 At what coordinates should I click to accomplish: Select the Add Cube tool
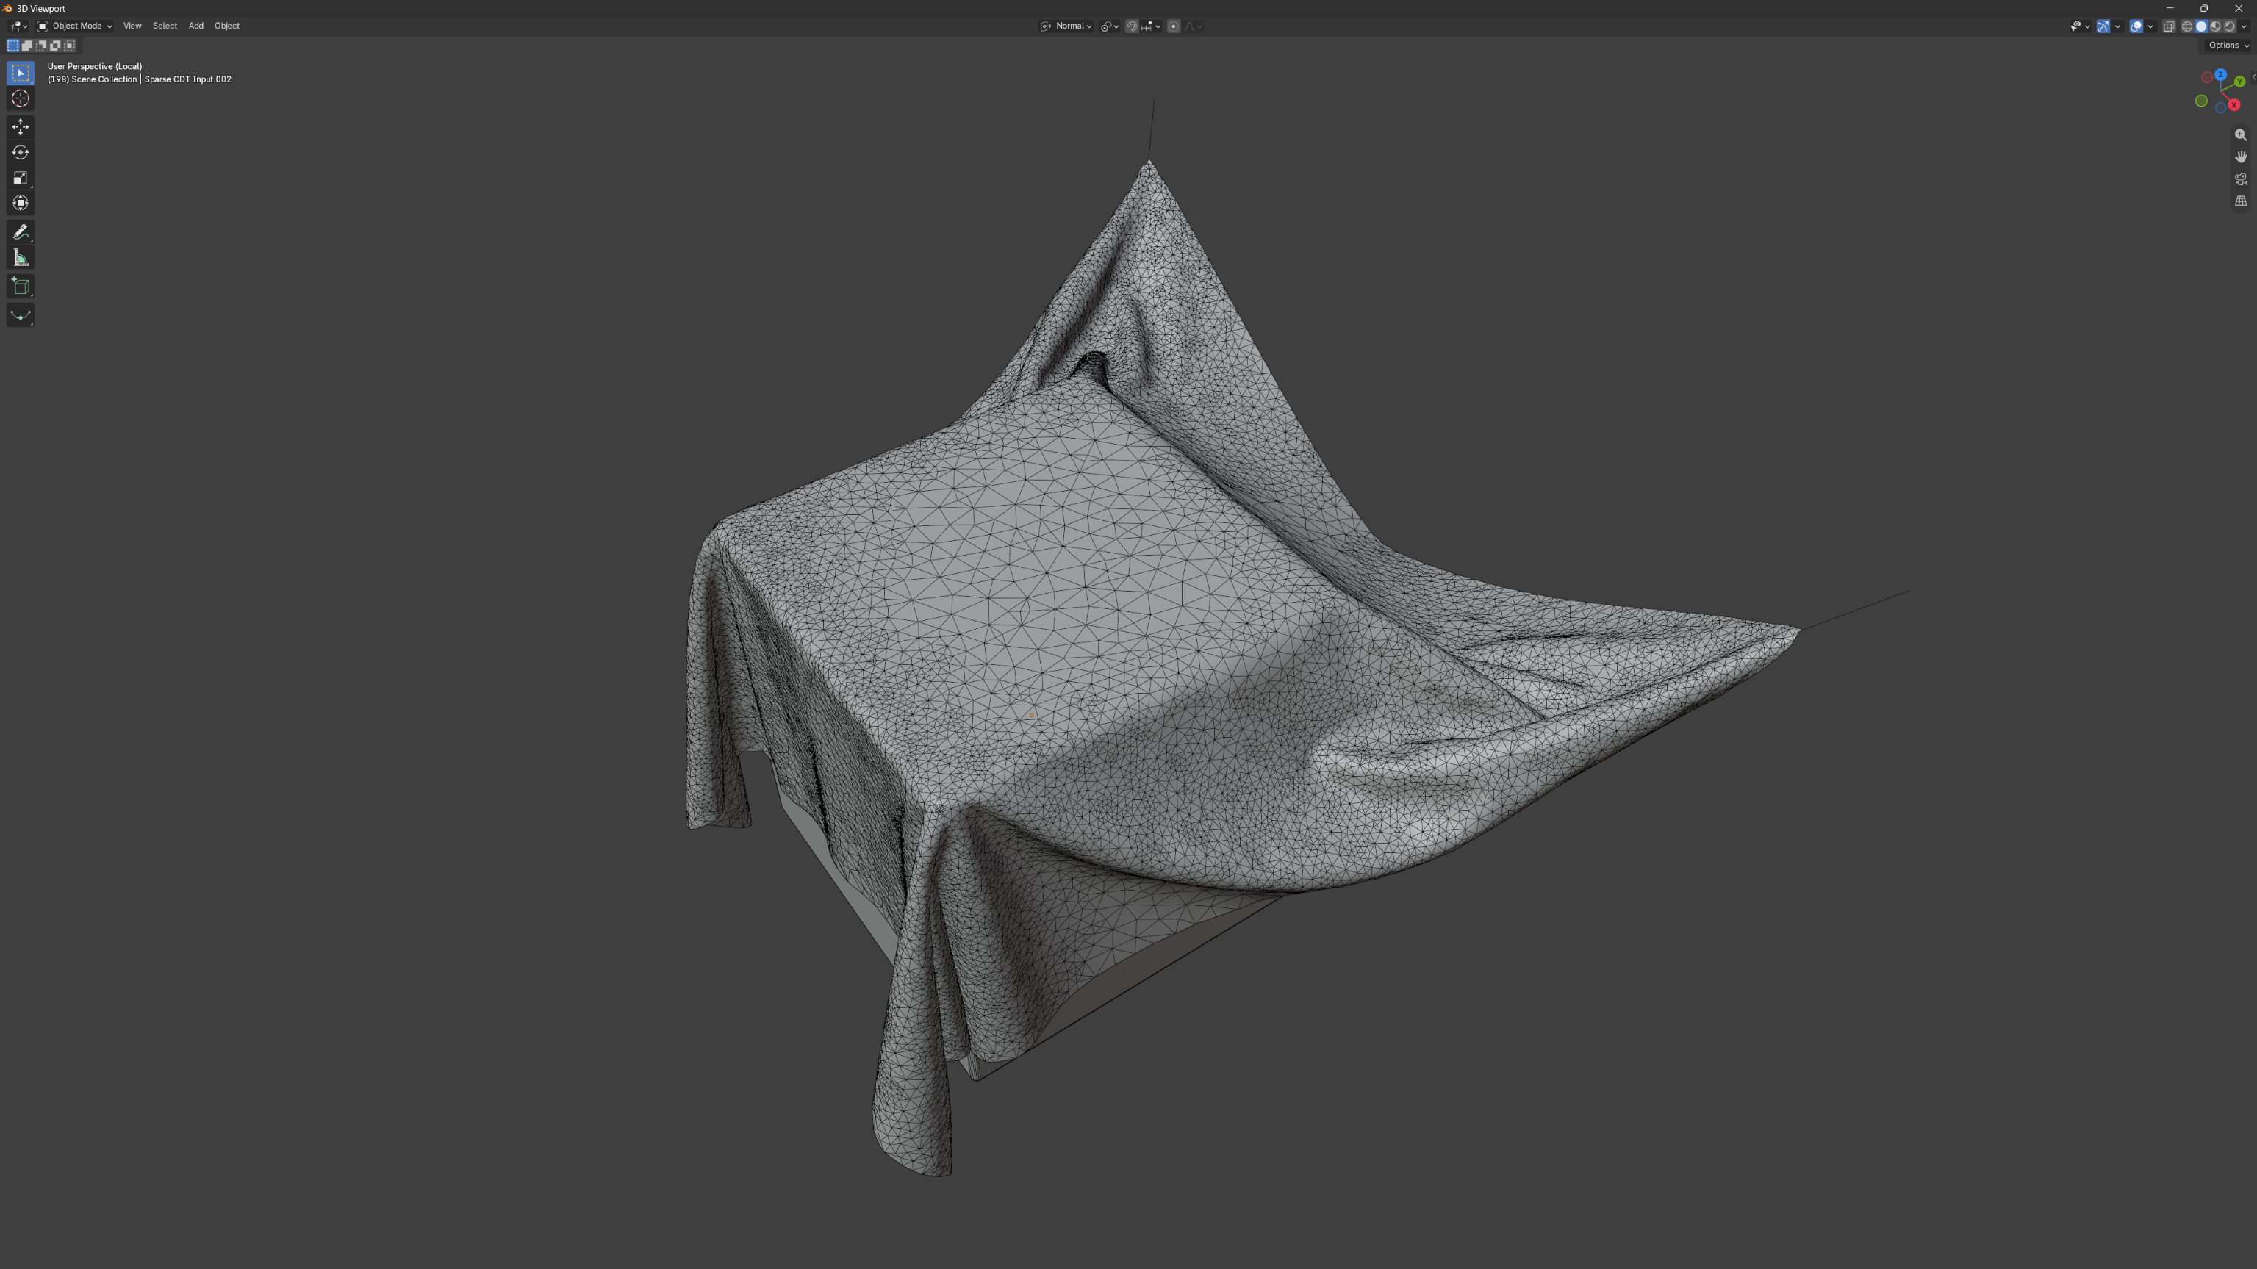(x=20, y=287)
